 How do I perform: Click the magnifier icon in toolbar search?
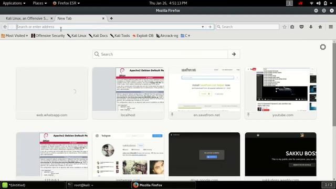[x=218, y=27]
